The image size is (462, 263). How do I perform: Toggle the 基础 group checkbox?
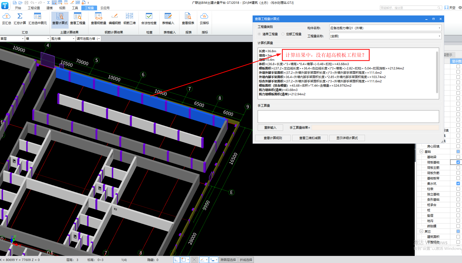click(x=458, y=152)
